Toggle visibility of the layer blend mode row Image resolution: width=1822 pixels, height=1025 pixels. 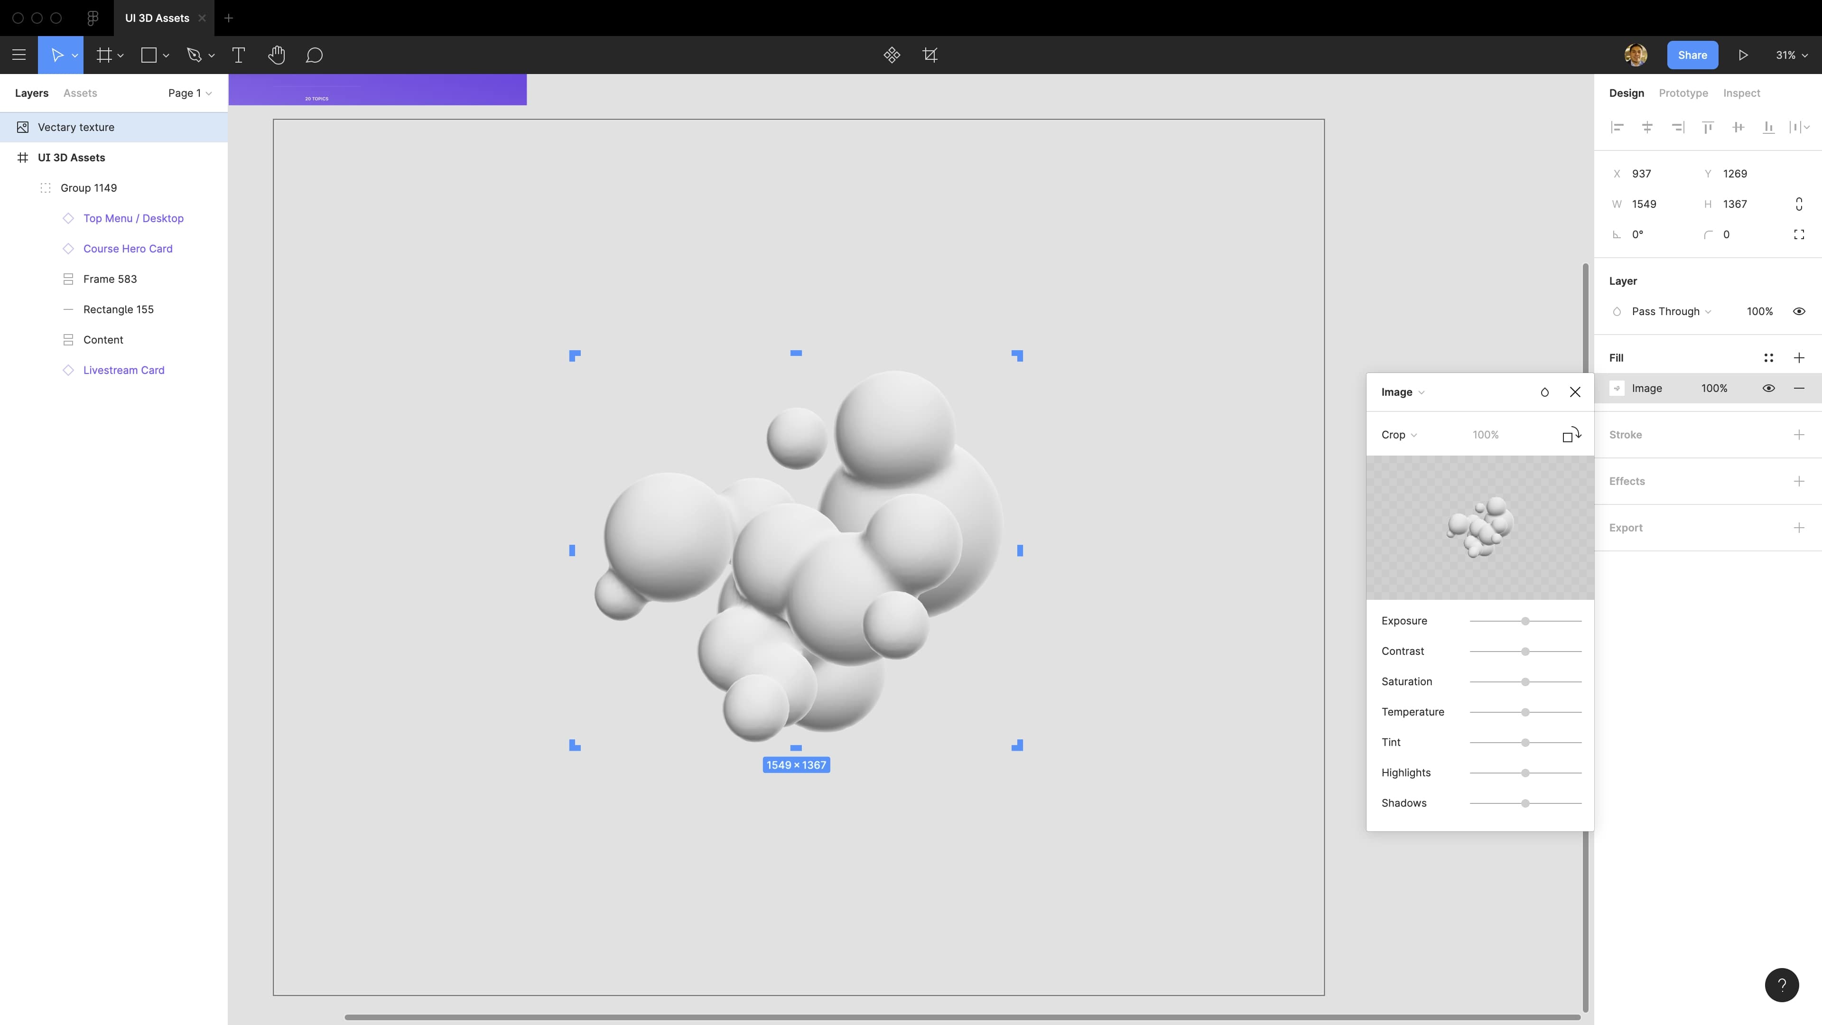[1799, 311]
